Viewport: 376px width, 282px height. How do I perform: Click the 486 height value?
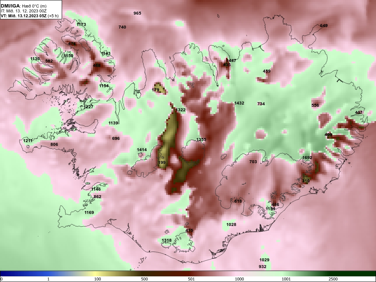(275, 205)
